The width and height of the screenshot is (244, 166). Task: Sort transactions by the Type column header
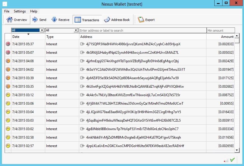[62, 37]
